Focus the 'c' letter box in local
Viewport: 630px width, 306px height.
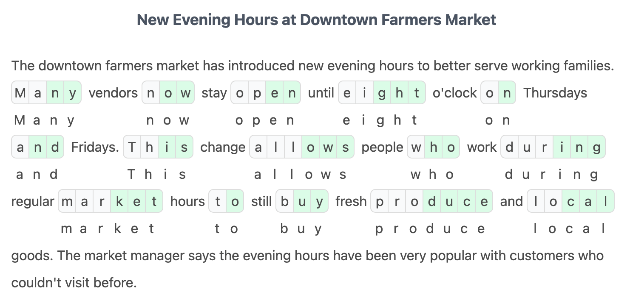click(x=570, y=201)
